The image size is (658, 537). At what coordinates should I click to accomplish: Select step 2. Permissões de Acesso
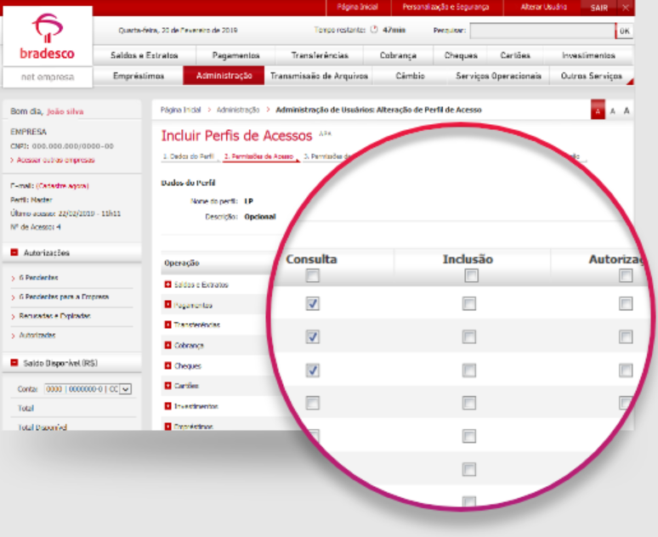(x=258, y=156)
